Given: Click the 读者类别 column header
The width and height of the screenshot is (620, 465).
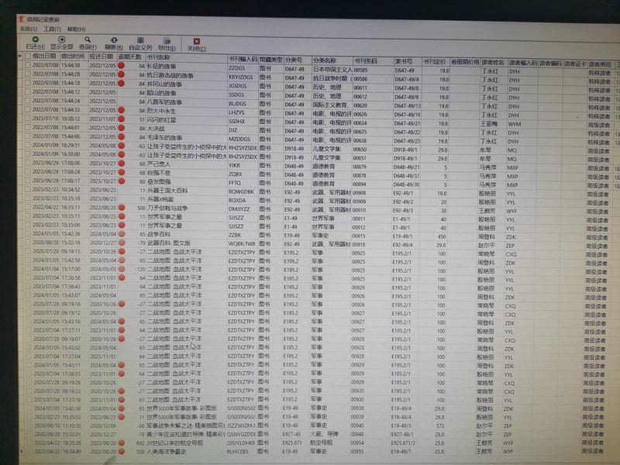Looking at the screenshot, I should click(x=600, y=64).
